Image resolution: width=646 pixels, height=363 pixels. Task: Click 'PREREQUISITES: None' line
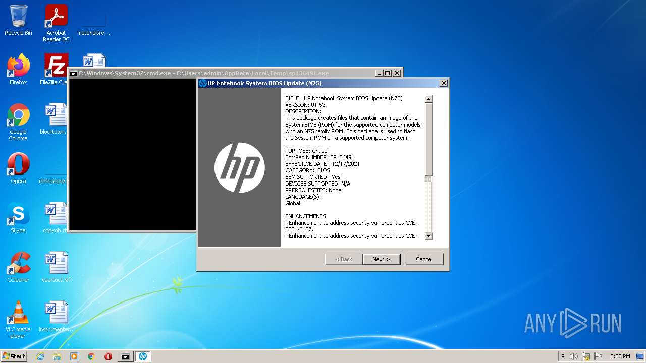[x=313, y=190]
